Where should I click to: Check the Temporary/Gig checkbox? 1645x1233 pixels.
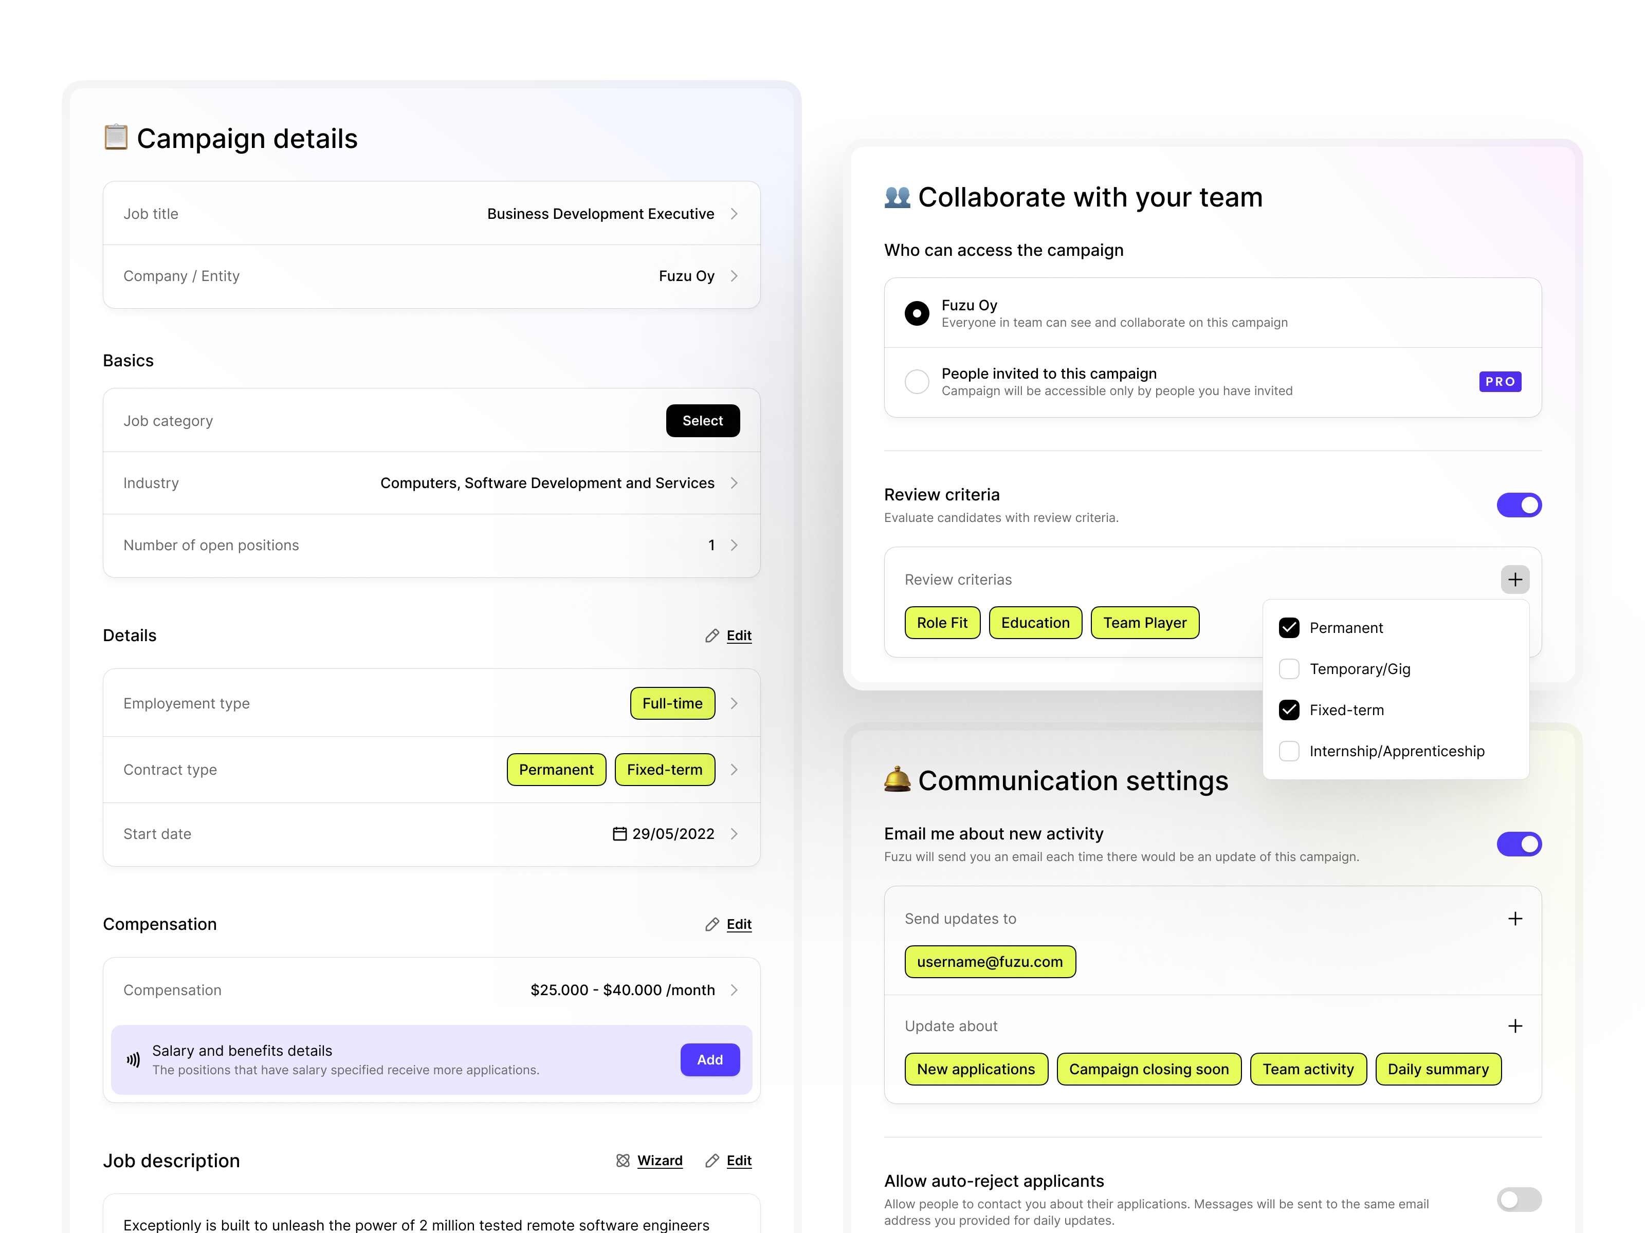(1289, 668)
